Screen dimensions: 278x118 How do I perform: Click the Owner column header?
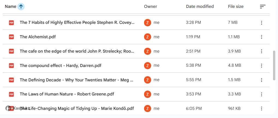150,7
